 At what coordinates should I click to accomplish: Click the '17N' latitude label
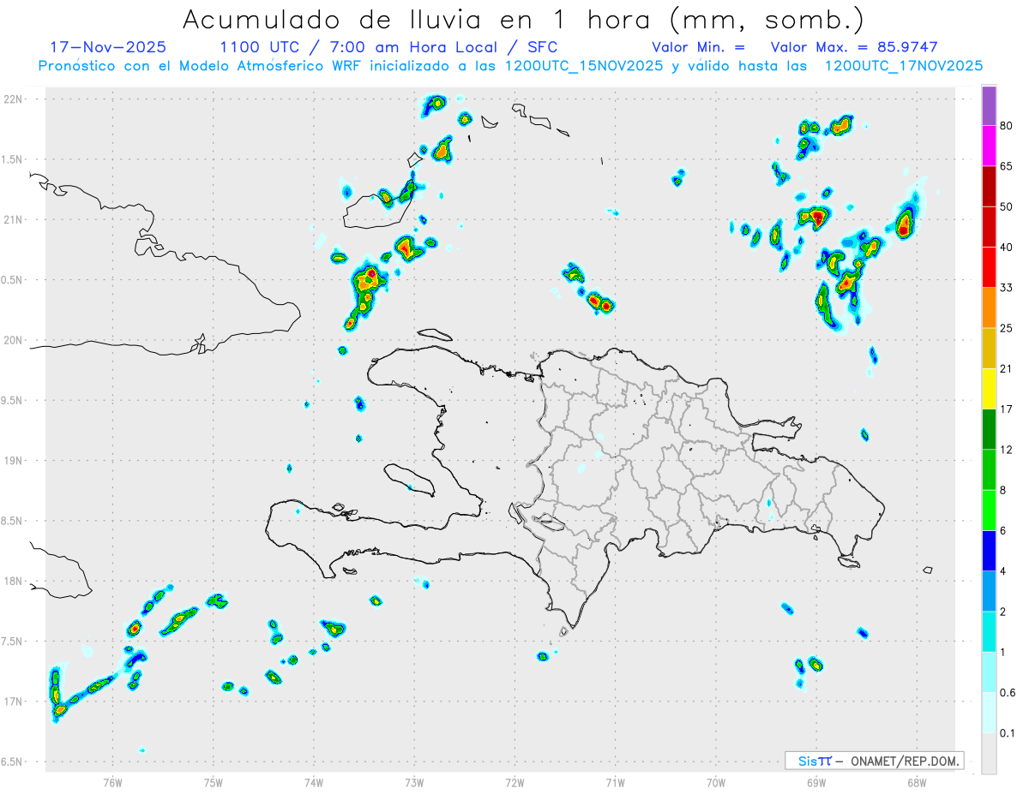tap(14, 701)
